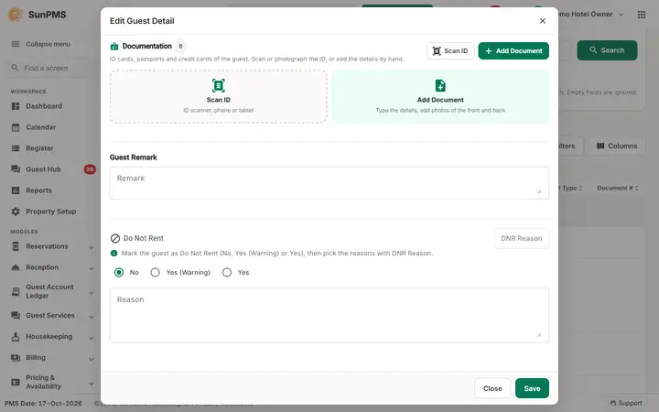
Task: Click the Collapse menu label
Action: pos(48,44)
